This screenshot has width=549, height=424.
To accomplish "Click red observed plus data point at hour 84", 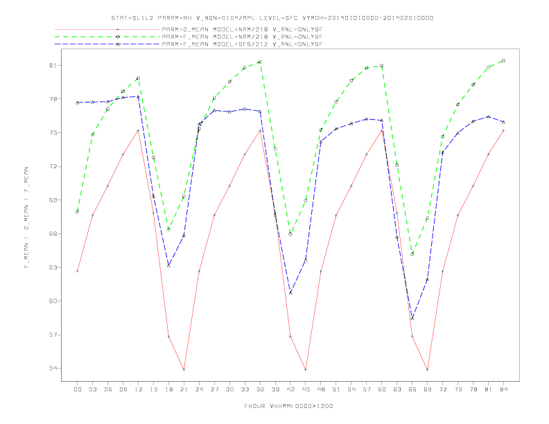I will click(x=503, y=130).
